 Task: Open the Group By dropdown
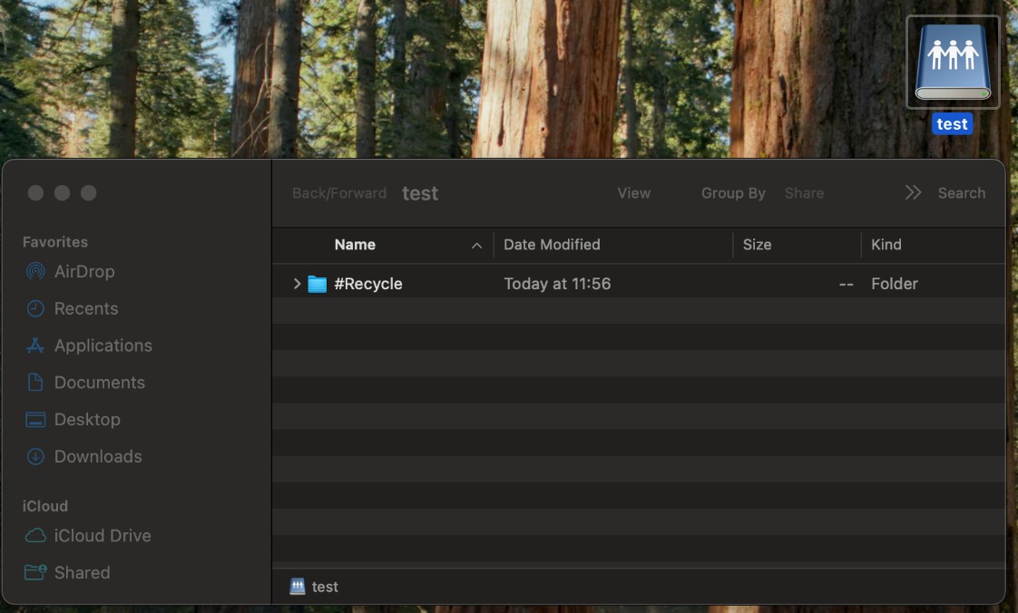pos(733,193)
